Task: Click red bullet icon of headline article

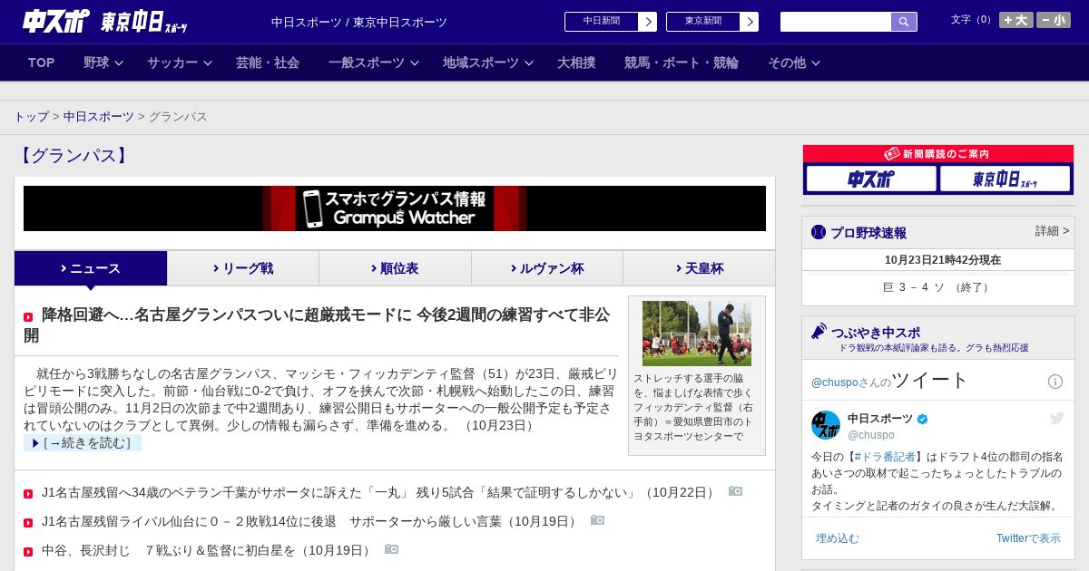Action: click(28, 317)
